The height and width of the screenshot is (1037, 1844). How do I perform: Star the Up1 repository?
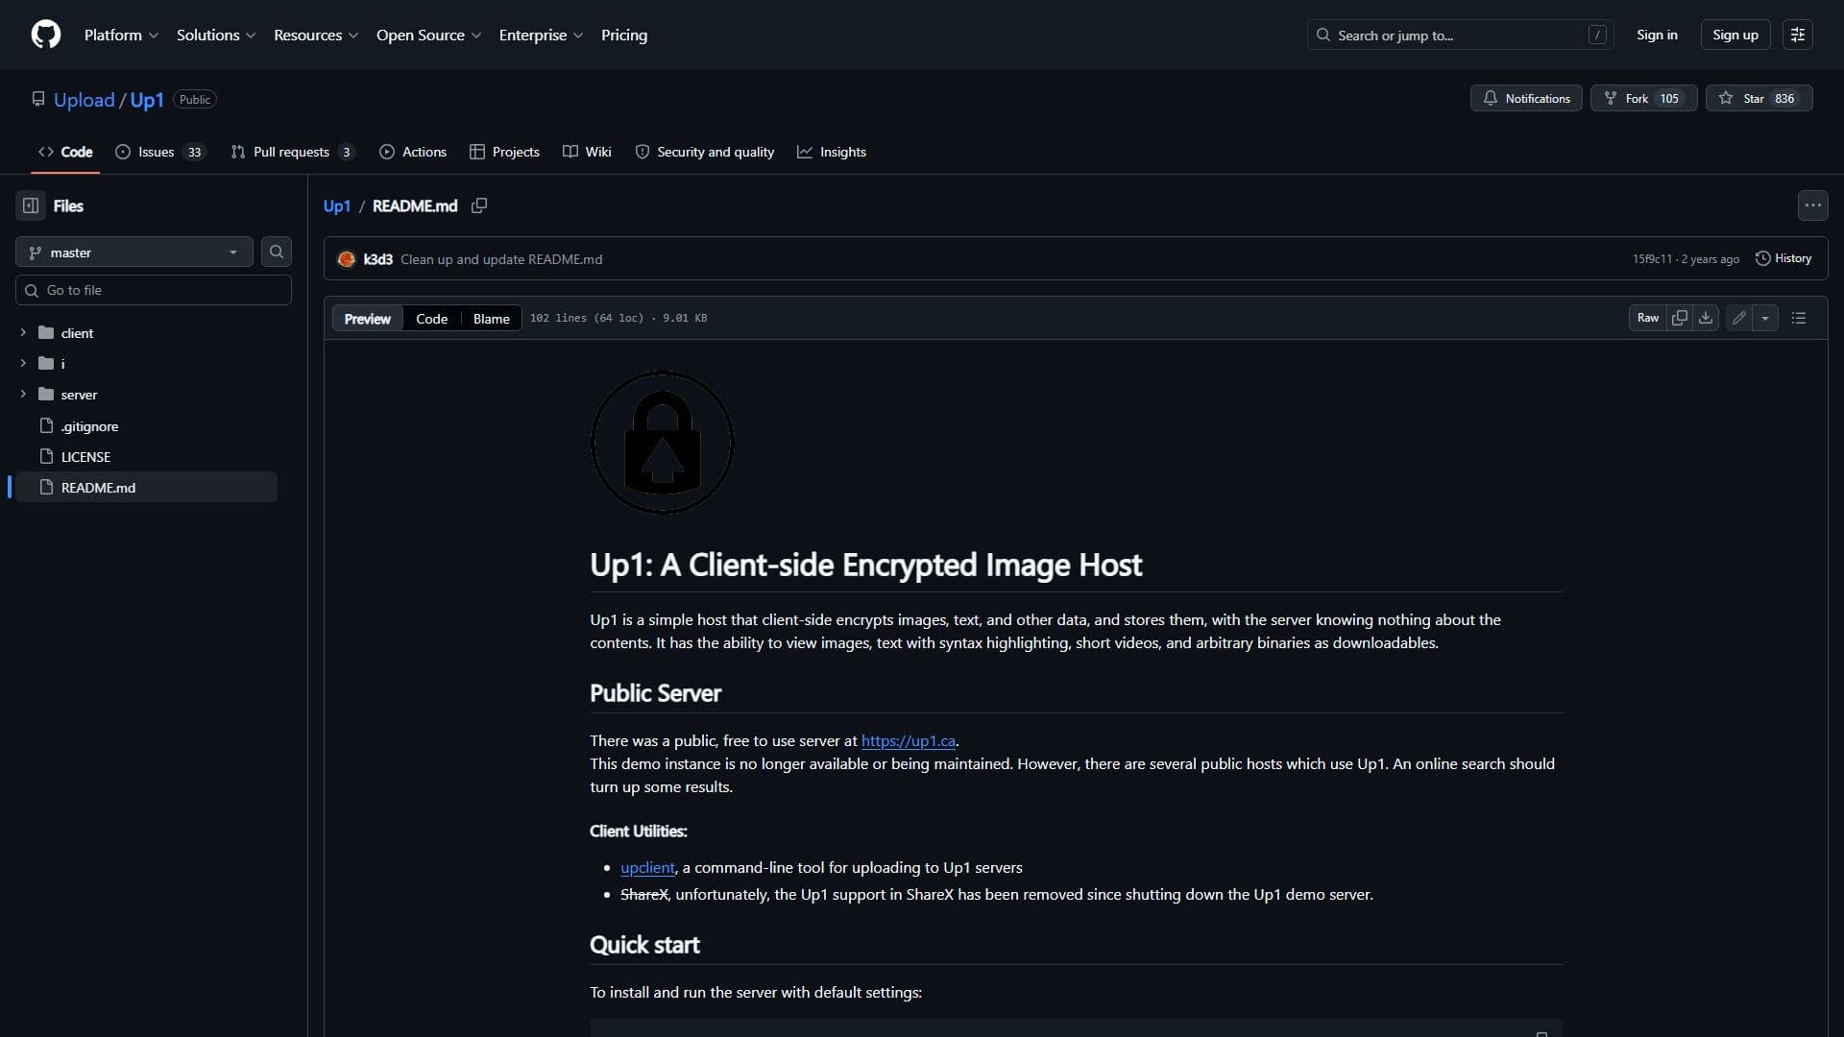tap(1759, 98)
